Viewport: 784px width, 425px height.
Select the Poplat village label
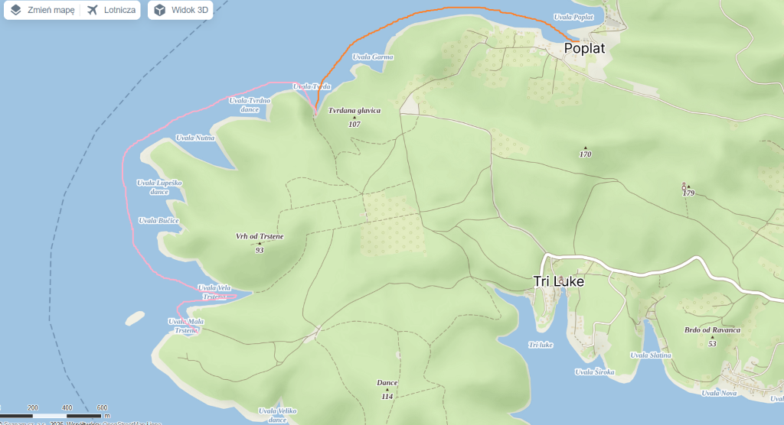click(584, 48)
